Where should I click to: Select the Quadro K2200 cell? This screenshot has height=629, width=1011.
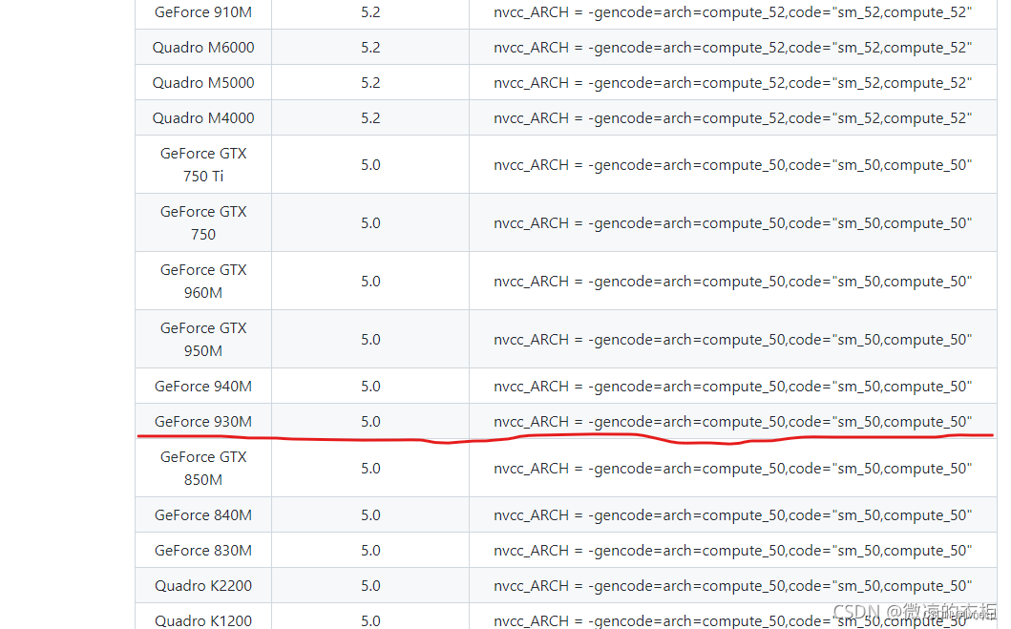[x=203, y=586]
